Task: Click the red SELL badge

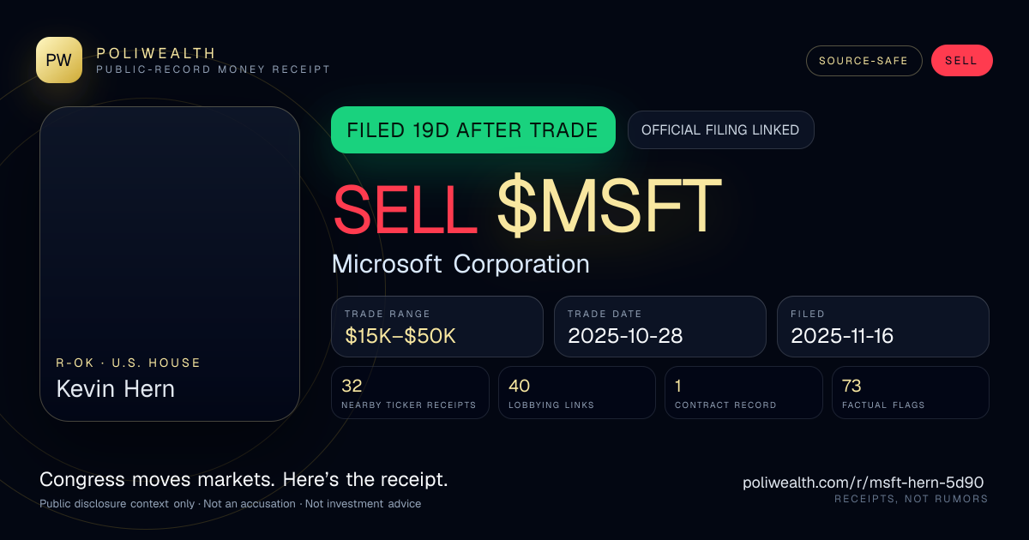Action: click(x=961, y=61)
